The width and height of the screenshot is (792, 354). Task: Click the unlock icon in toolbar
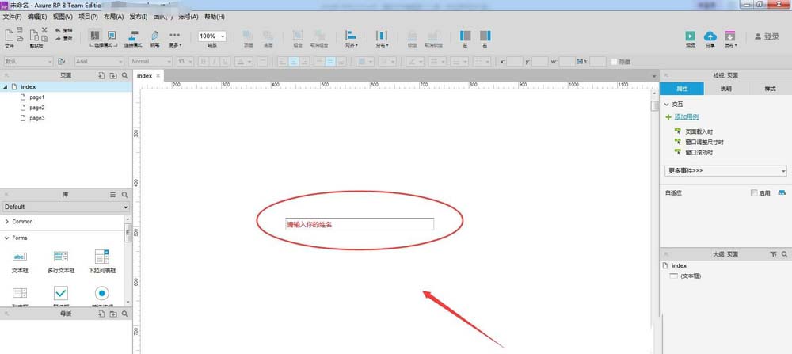point(433,36)
